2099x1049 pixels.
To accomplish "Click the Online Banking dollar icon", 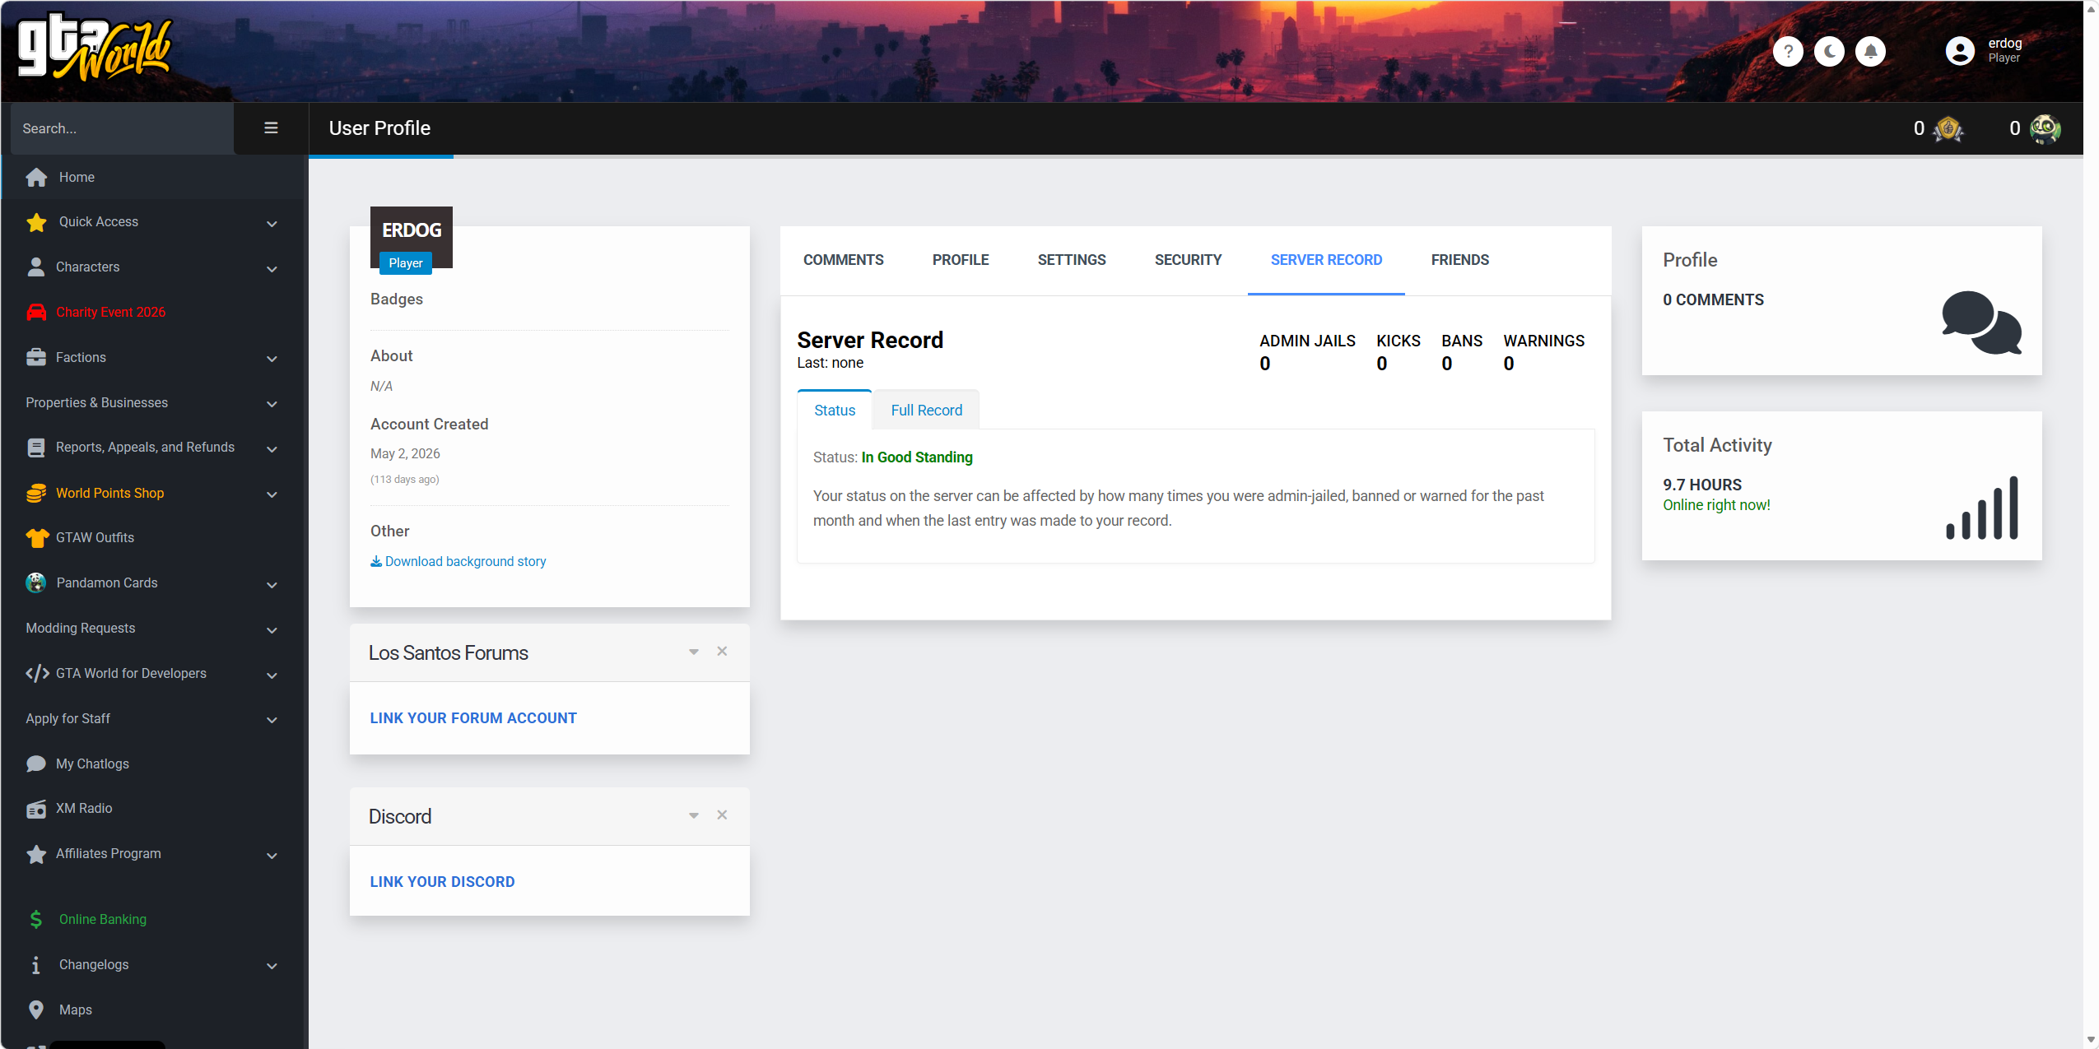I will point(36,919).
